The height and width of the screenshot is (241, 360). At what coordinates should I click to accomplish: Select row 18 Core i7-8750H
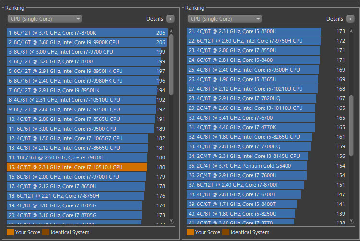[x=87, y=196]
